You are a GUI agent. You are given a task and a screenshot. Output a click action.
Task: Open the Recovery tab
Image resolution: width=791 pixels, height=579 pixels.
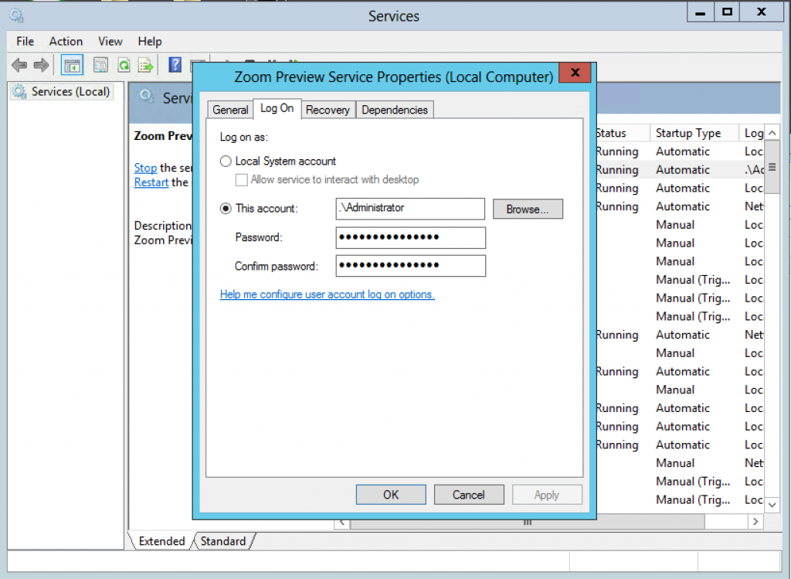pyautogui.click(x=328, y=110)
